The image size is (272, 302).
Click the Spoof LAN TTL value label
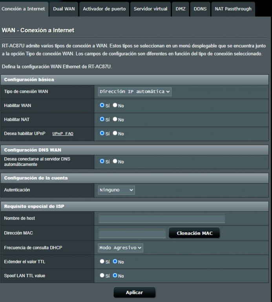(25, 276)
